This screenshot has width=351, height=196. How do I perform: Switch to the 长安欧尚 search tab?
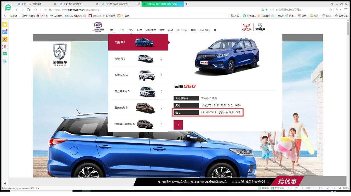(78, 4)
